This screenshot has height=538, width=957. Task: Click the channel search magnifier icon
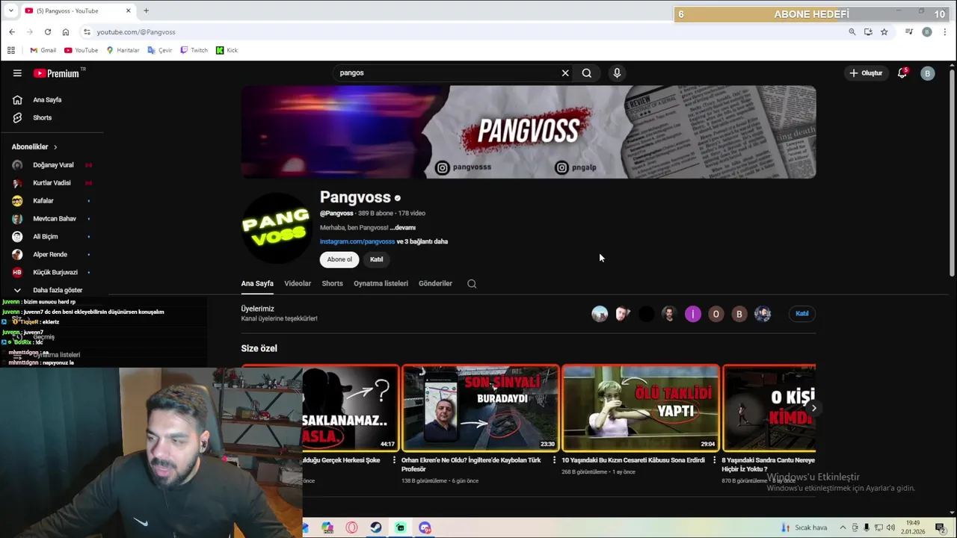pyautogui.click(x=472, y=284)
